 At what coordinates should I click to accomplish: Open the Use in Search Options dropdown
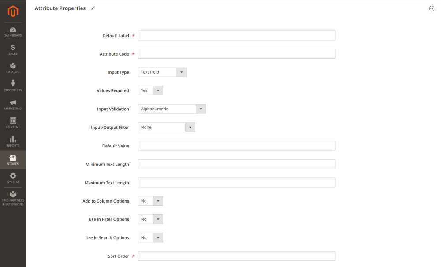150,238
